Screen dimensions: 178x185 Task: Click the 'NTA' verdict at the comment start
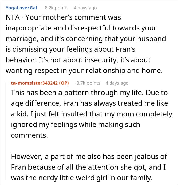12,17
